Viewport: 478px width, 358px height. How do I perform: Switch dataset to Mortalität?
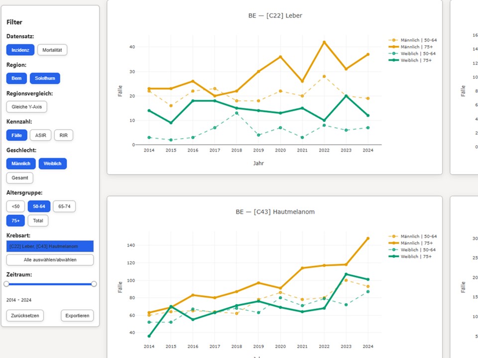[52, 50]
